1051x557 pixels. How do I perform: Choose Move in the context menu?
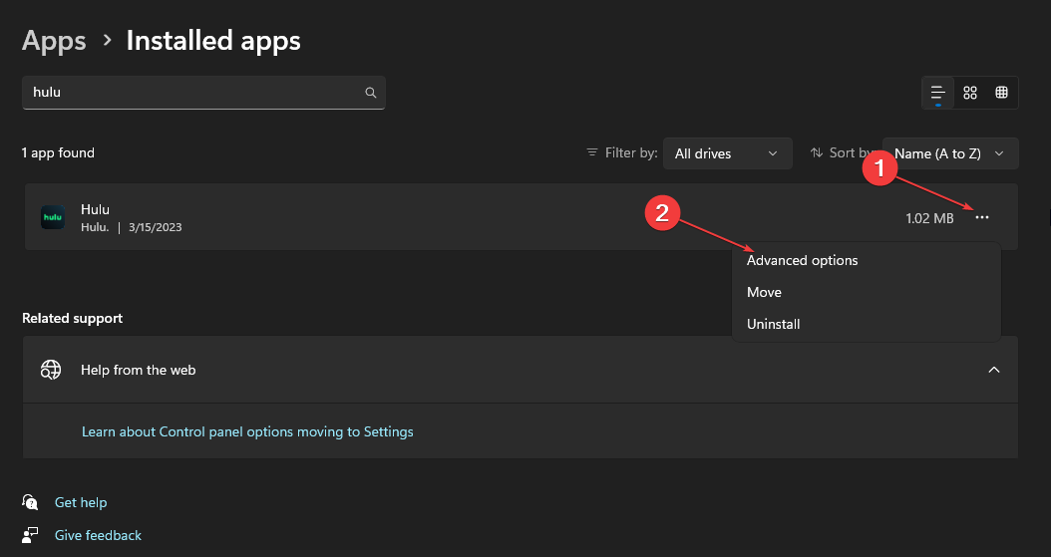coord(764,292)
